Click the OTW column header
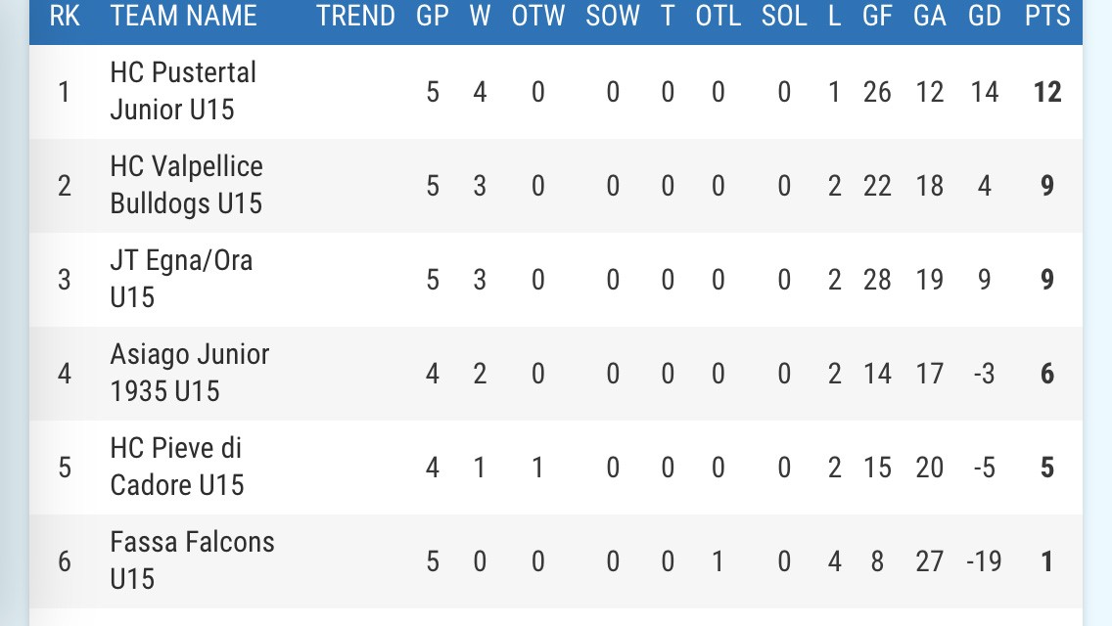This screenshot has width=1112, height=626. click(538, 16)
